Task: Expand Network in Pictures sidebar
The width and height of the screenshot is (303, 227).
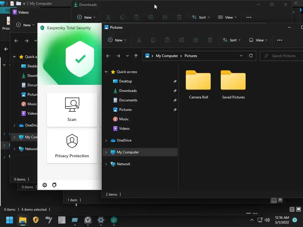Action: pyautogui.click(x=106, y=164)
